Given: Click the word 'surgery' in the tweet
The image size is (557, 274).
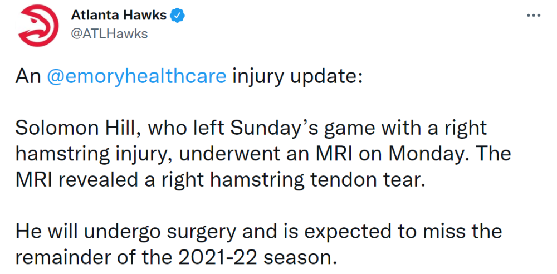Looking at the screenshot, I should pyautogui.click(x=202, y=232).
